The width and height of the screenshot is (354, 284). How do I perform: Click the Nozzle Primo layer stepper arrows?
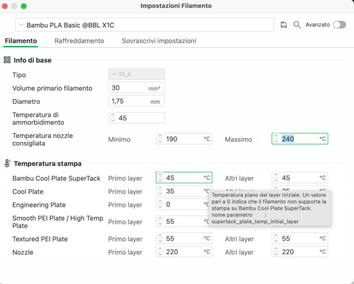tap(160, 252)
